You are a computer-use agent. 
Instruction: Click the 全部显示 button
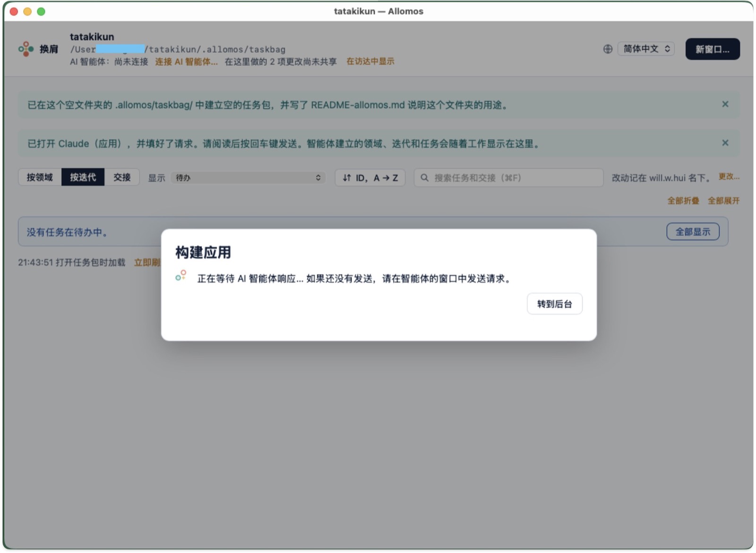(693, 232)
